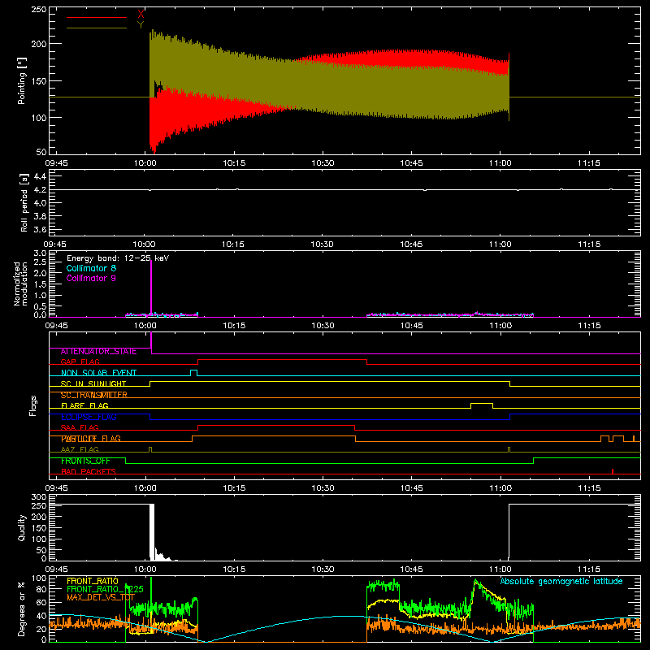This screenshot has height=650, width=650.
Task: Click the BAD_PACKETS flag label
Action: point(89,471)
